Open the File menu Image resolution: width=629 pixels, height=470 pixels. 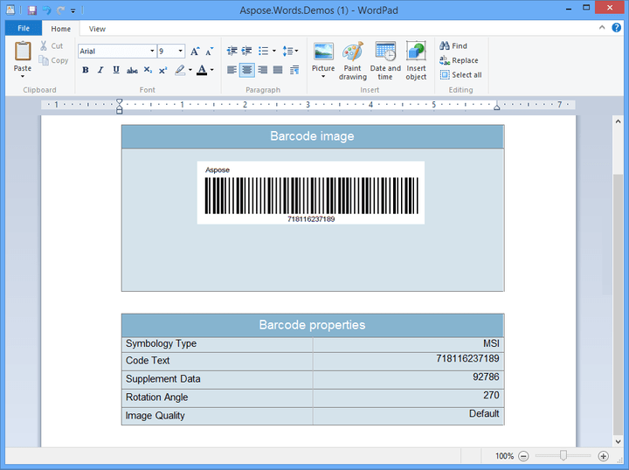tap(24, 29)
